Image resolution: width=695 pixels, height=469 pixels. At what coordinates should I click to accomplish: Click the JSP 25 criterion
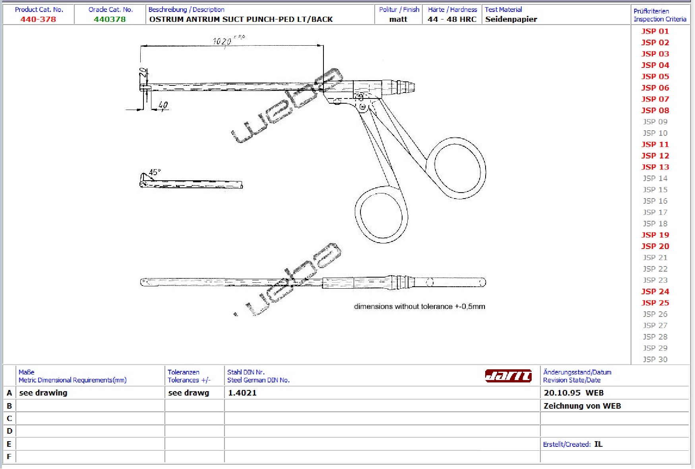tap(655, 303)
